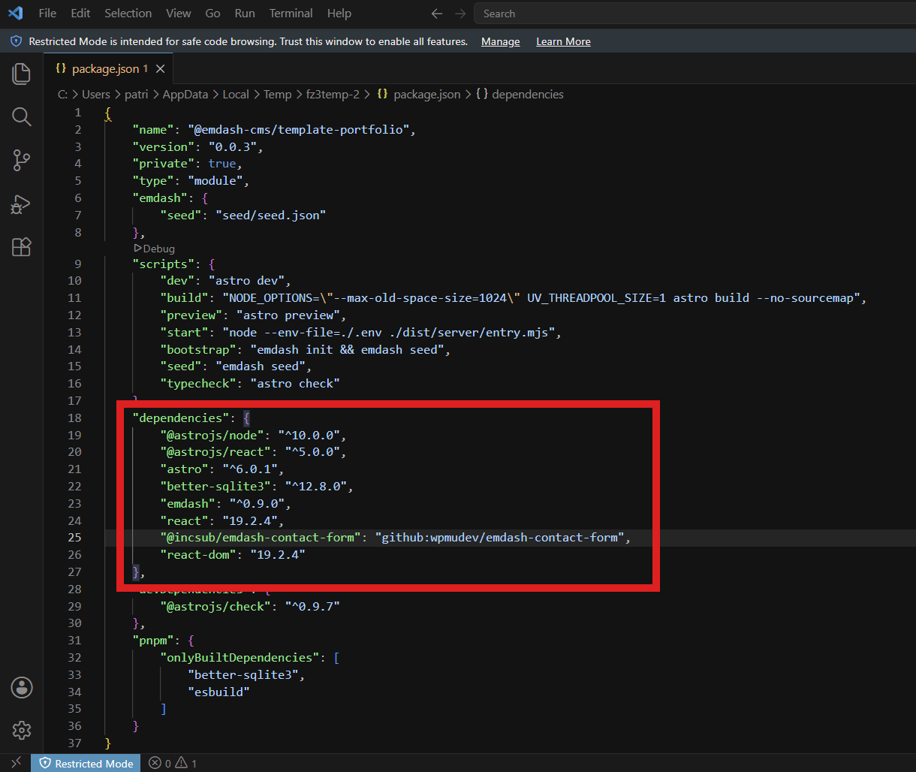
Task: Click errors and warnings indicator in status bar
Action: pos(173,763)
